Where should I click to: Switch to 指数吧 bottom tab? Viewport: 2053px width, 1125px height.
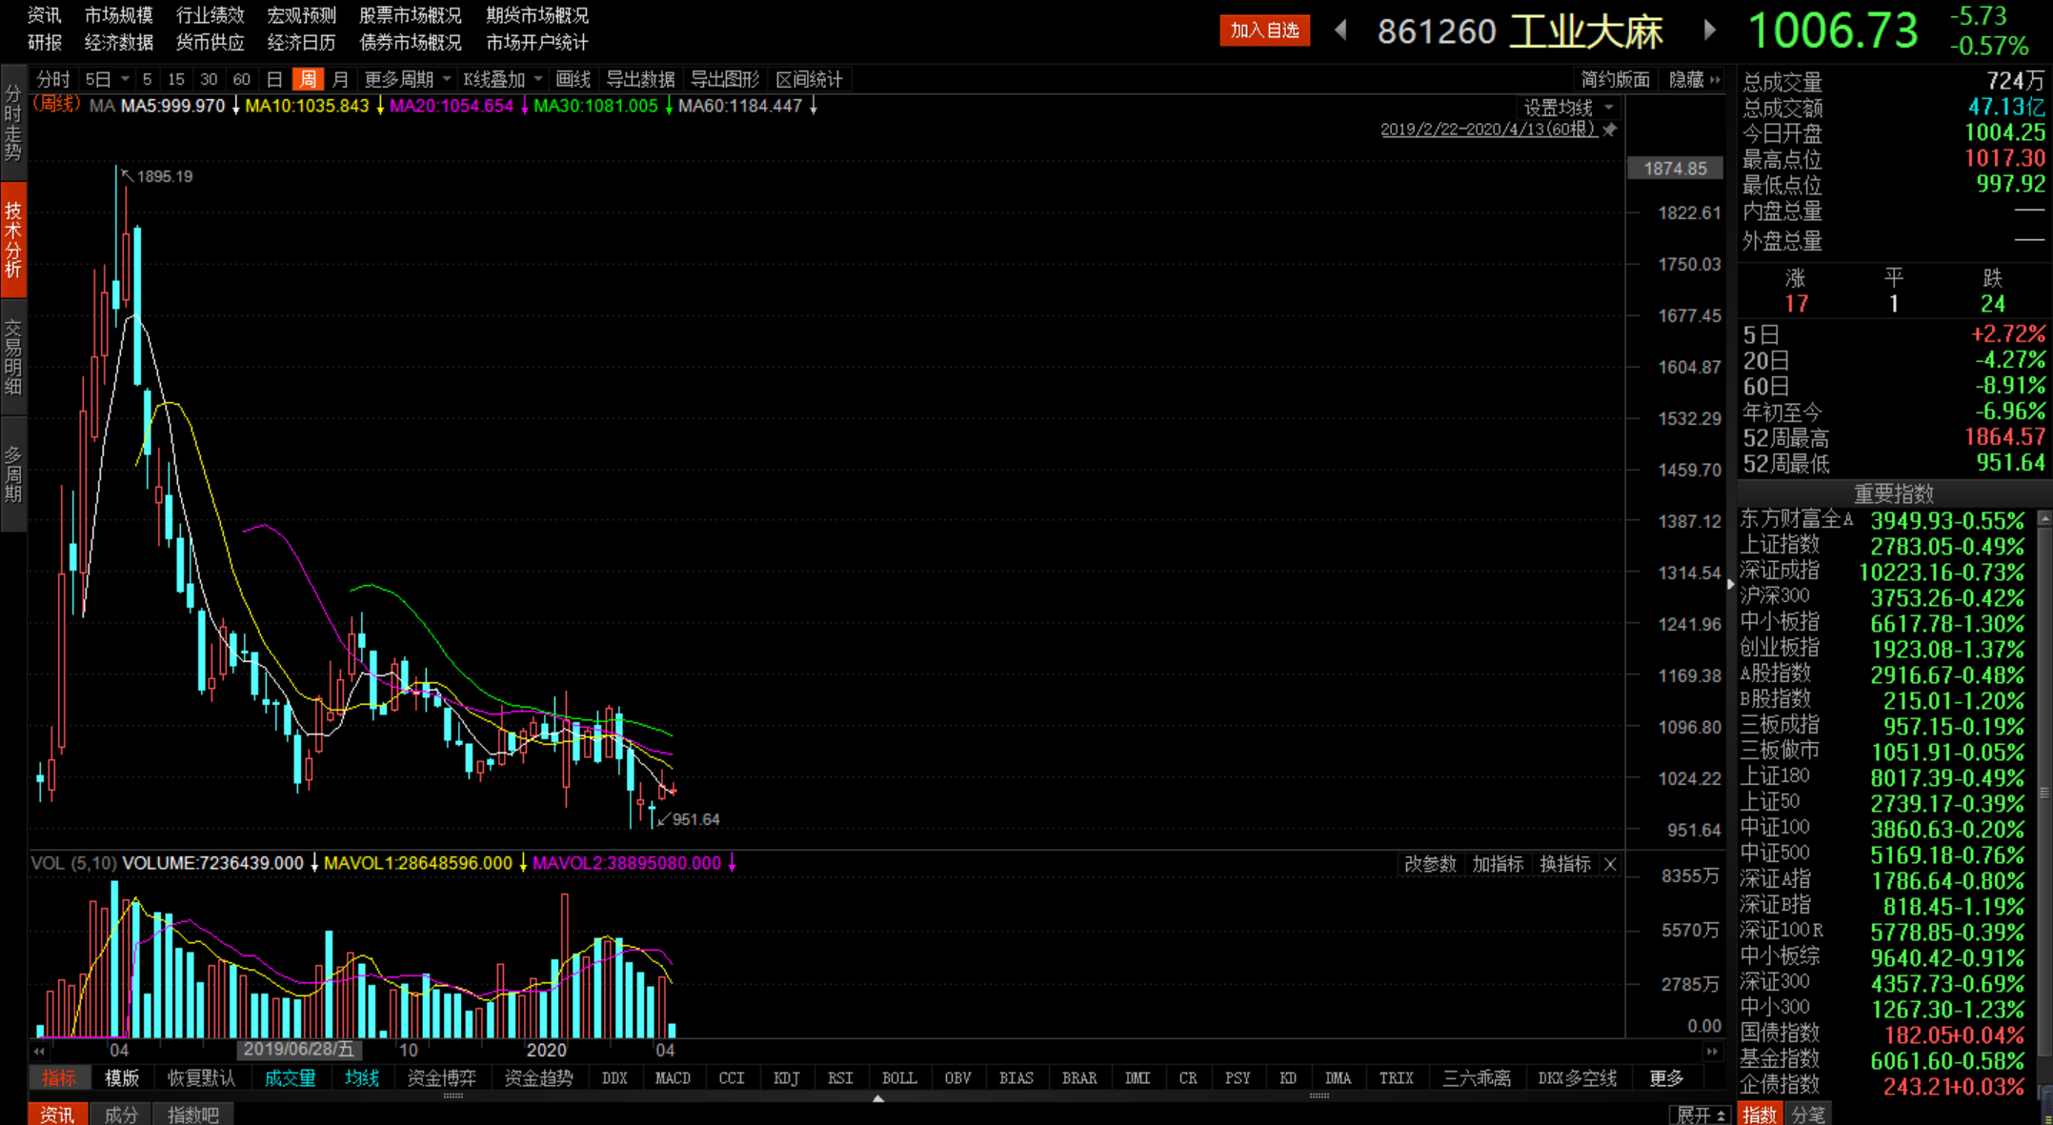pyautogui.click(x=193, y=1115)
